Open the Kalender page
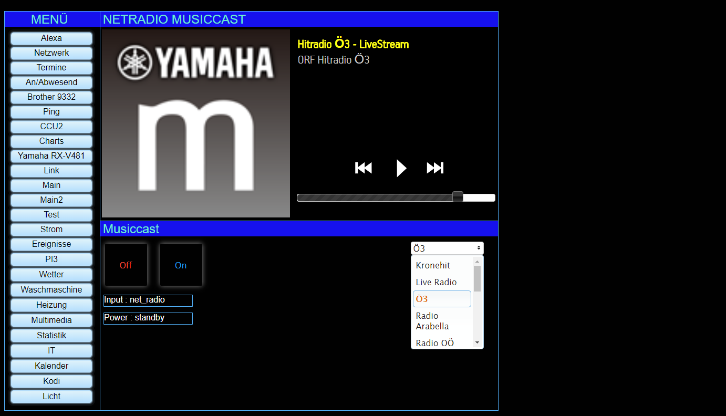726x416 pixels. tap(51, 366)
